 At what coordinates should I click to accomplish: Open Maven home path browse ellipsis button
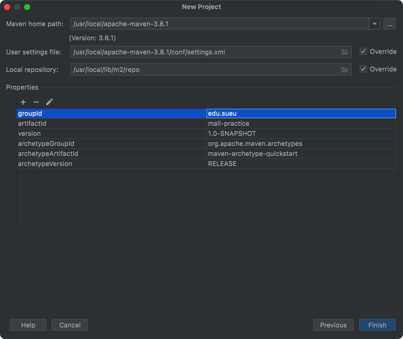[x=389, y=24]
